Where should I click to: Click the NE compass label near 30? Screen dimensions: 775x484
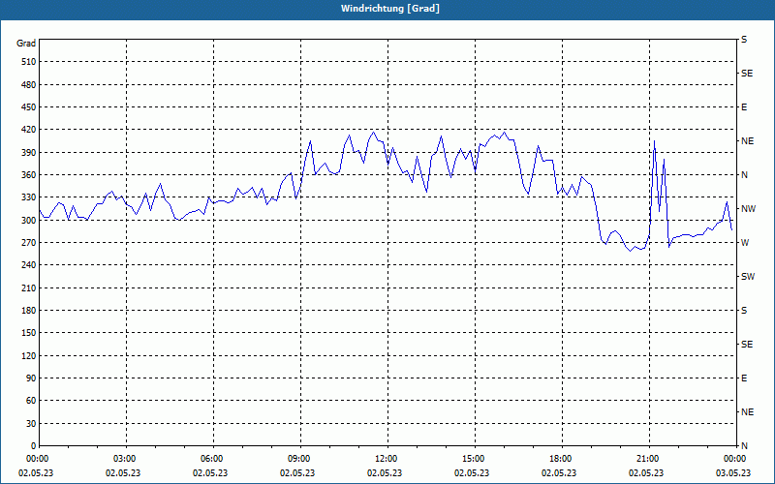point(747,412)
